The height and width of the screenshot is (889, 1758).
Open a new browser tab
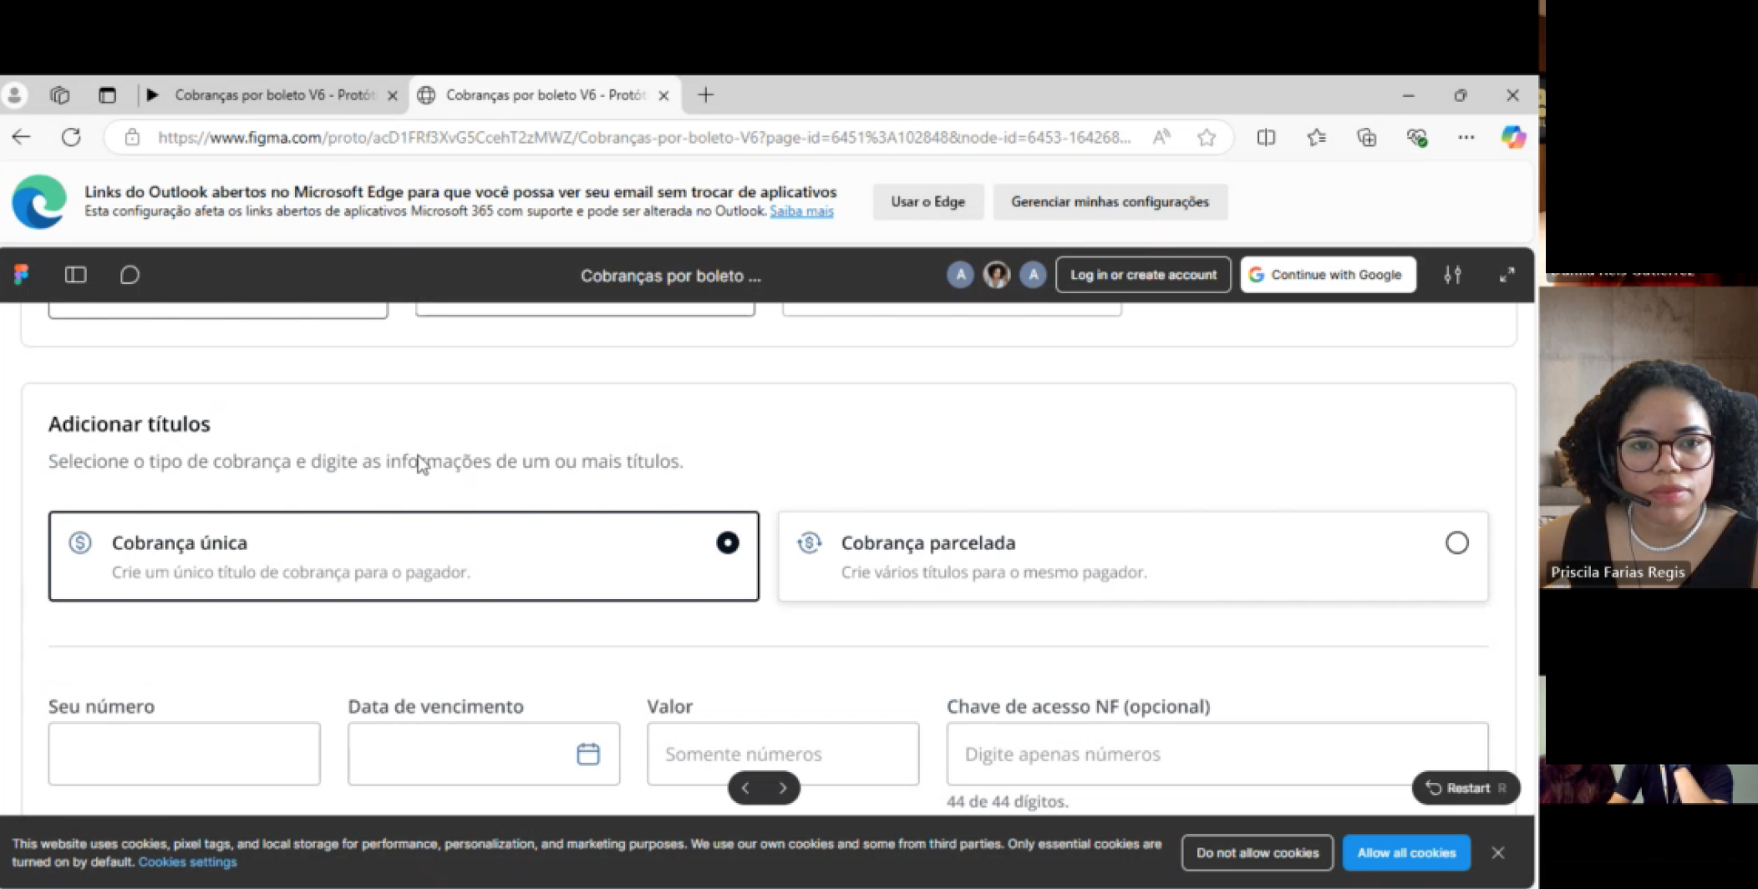pyautogui.click(x=706, y=95)
